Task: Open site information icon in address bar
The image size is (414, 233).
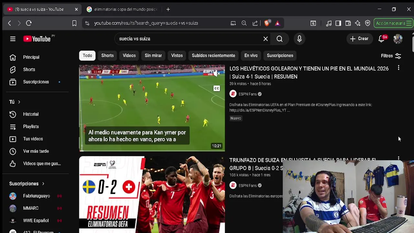Action: click(x=87, y=23)
